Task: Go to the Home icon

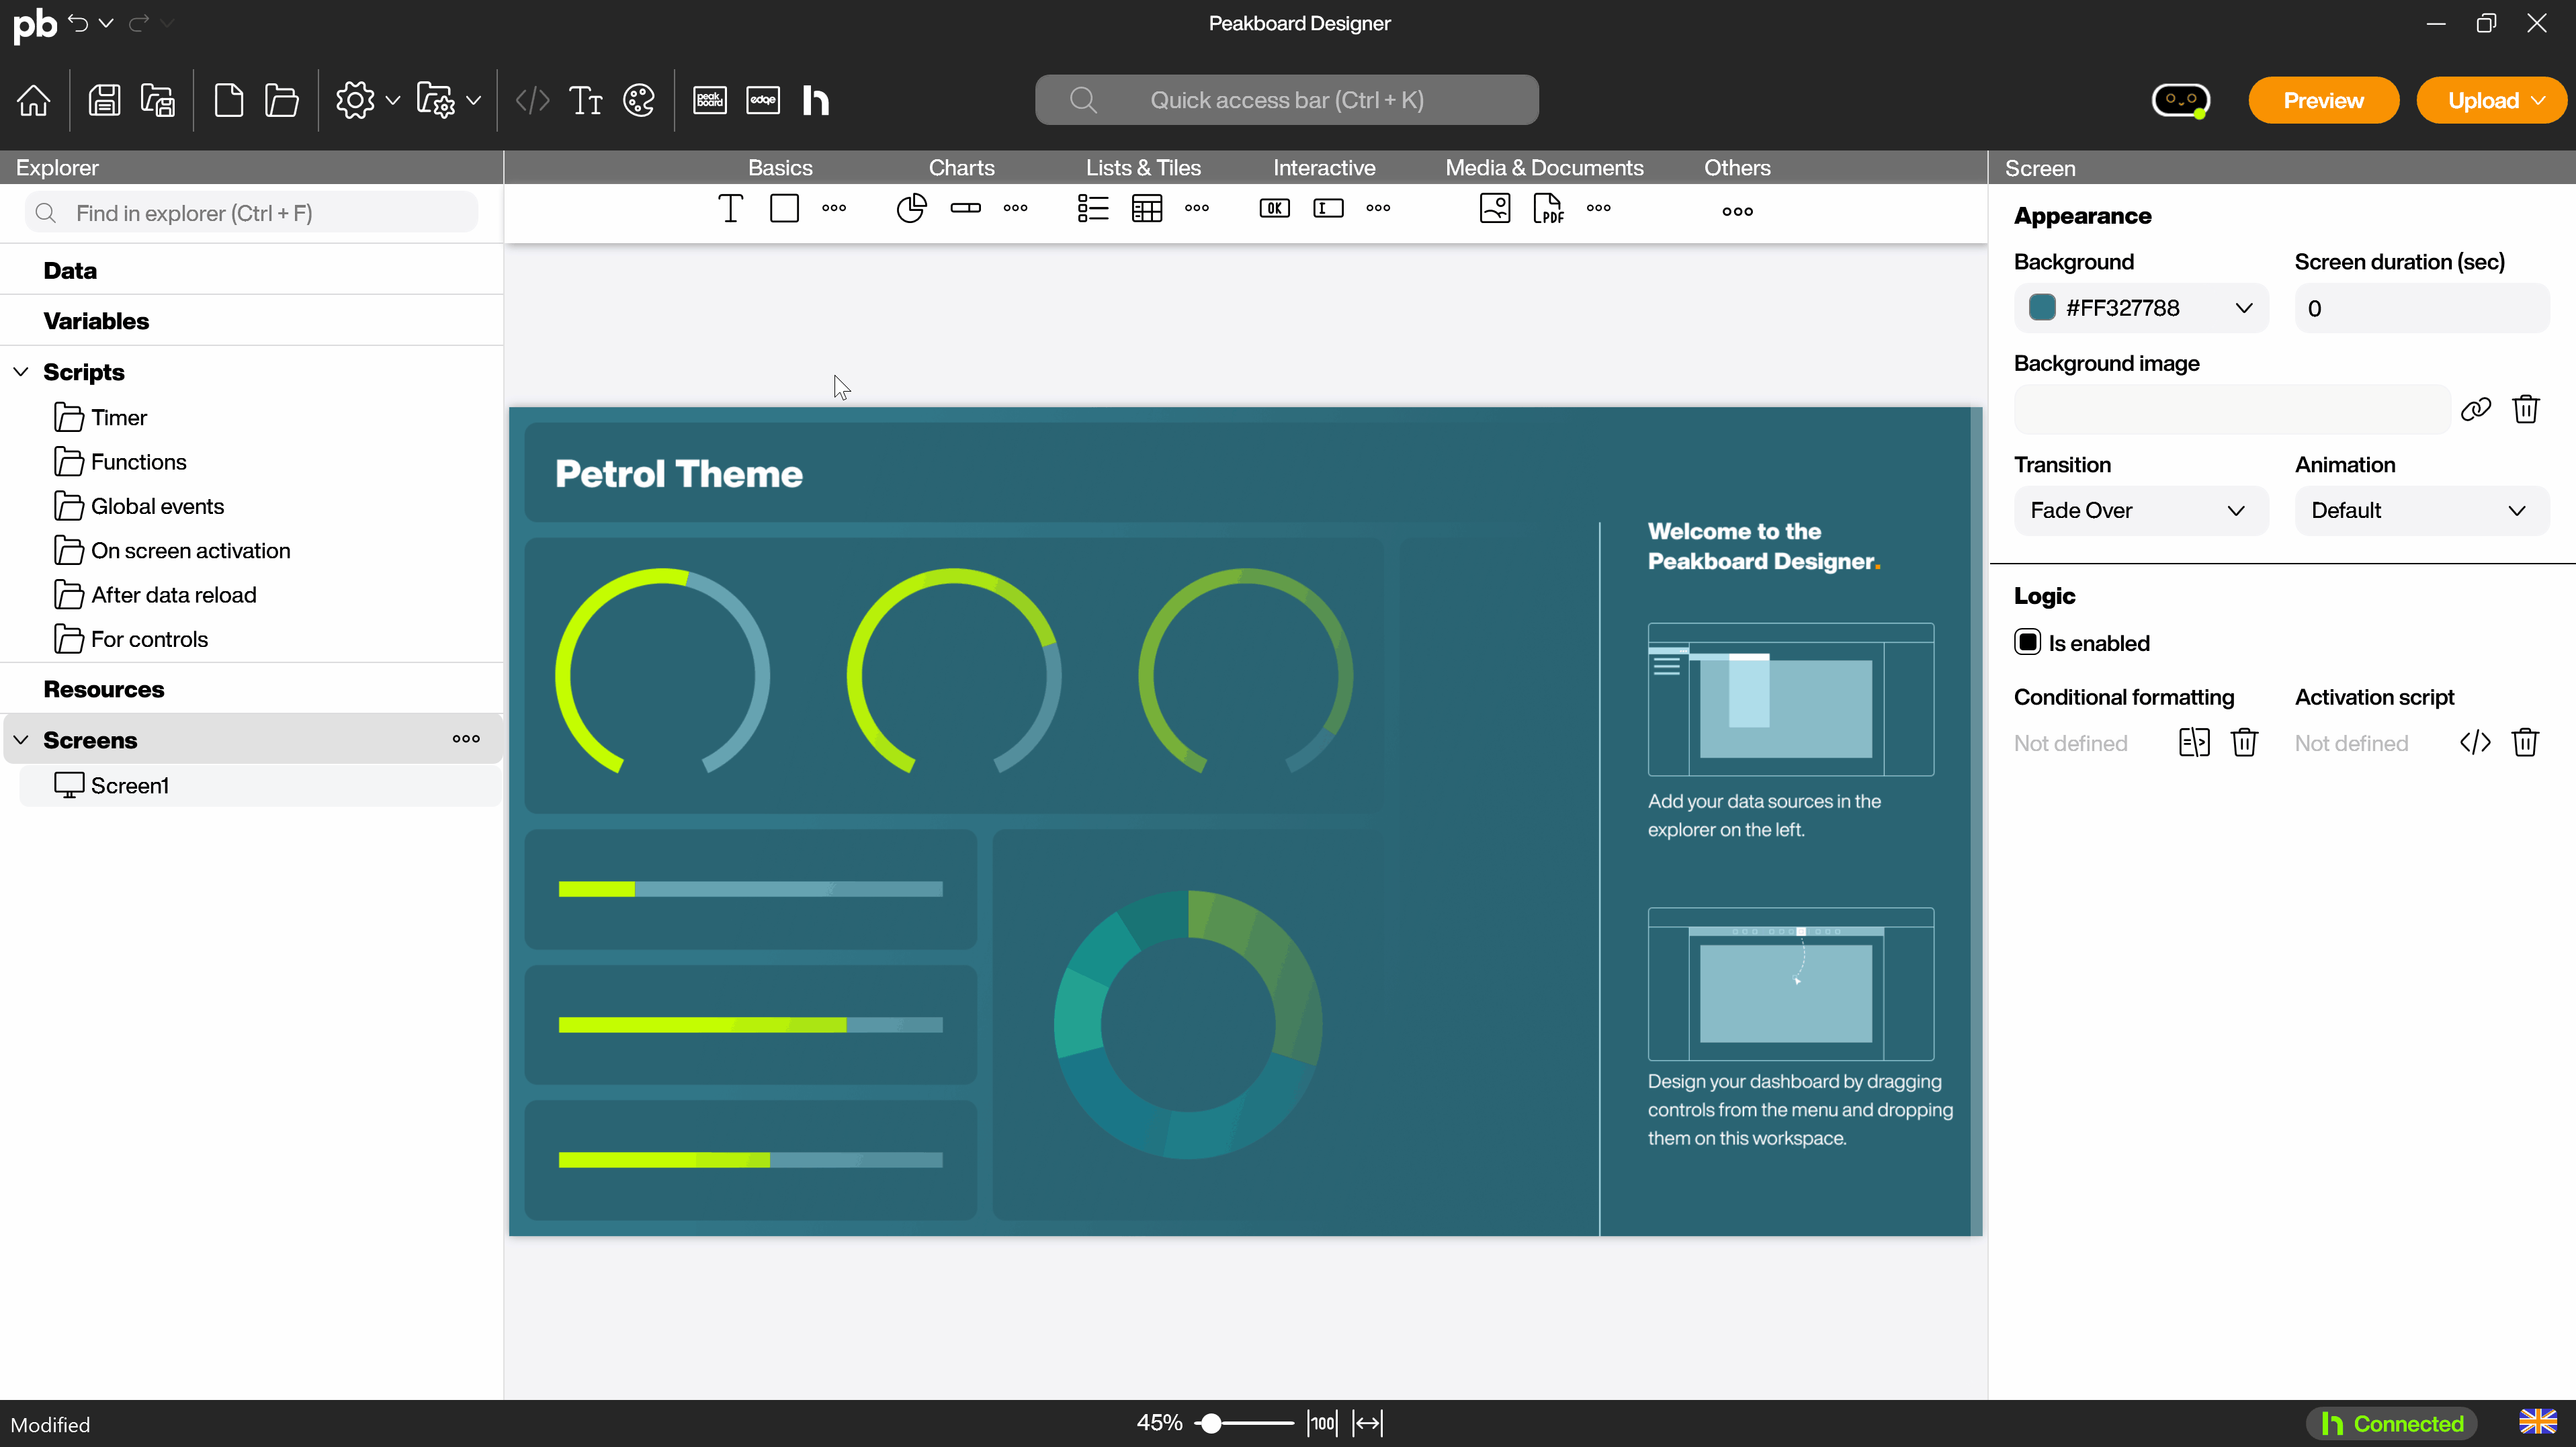Action: [34, 100]
